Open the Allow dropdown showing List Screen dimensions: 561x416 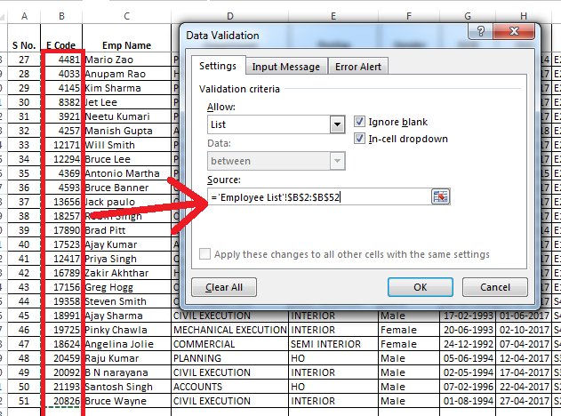(337, 124)
